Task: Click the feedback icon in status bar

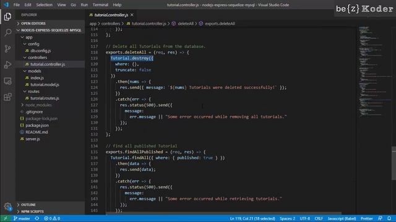Action: [380, 218]
